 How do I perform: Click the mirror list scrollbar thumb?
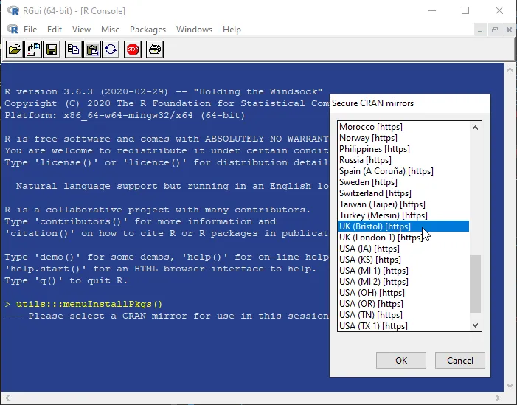475,283
